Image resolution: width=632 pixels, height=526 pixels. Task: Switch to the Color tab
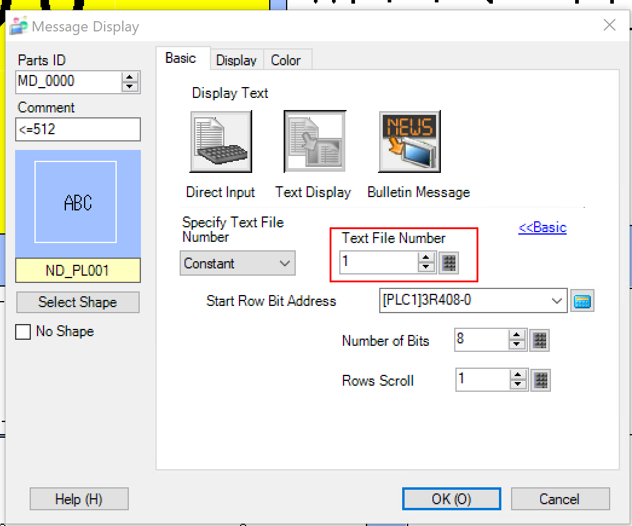coord(285,60)
